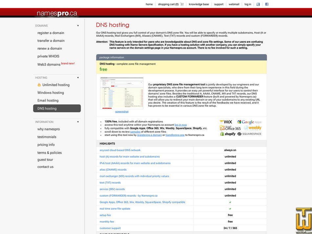Click the always on value
312x234 pixels.
point(230,150)
